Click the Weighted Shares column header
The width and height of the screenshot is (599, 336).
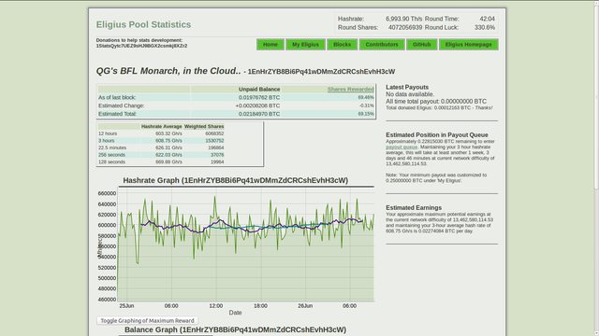pos(204,127)
